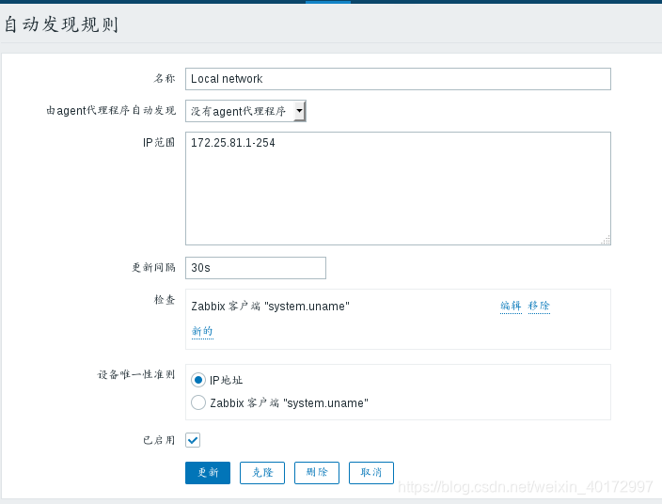Click the 移除 link for the system.uname check
Screen dimensions: 662x504
(539, 306)
